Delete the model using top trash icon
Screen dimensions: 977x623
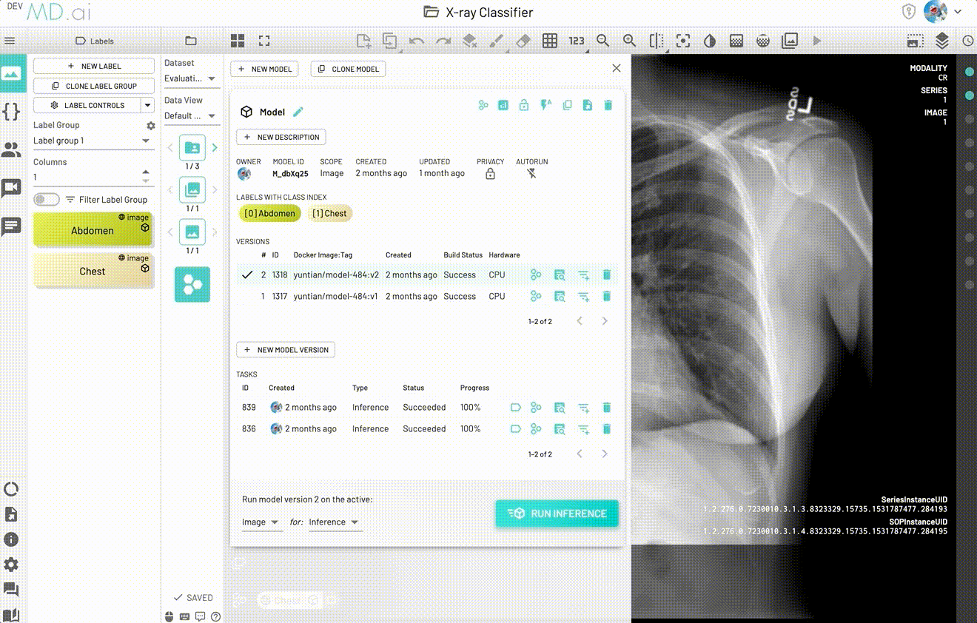click(608, 105)
